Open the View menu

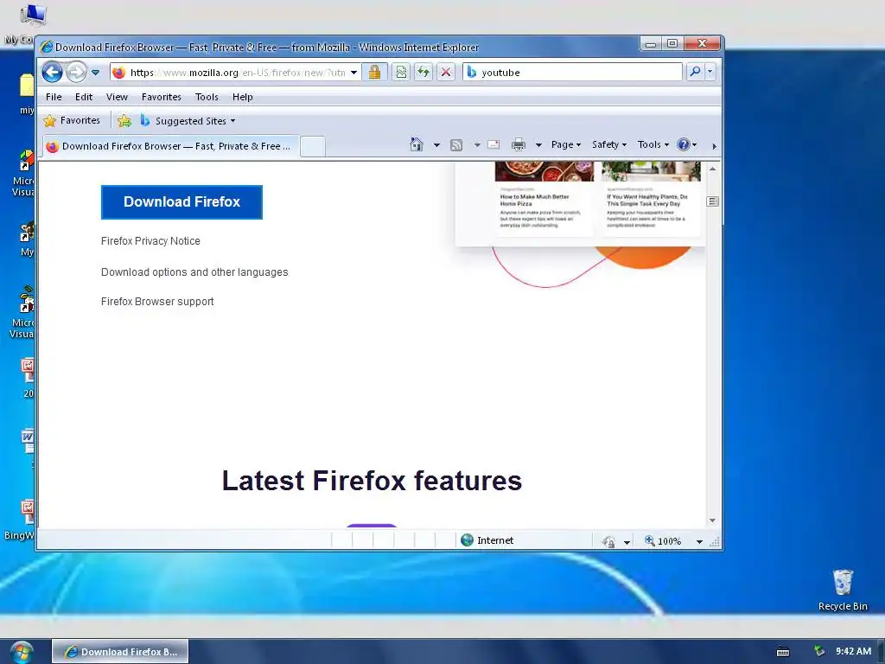click(117, 97)
